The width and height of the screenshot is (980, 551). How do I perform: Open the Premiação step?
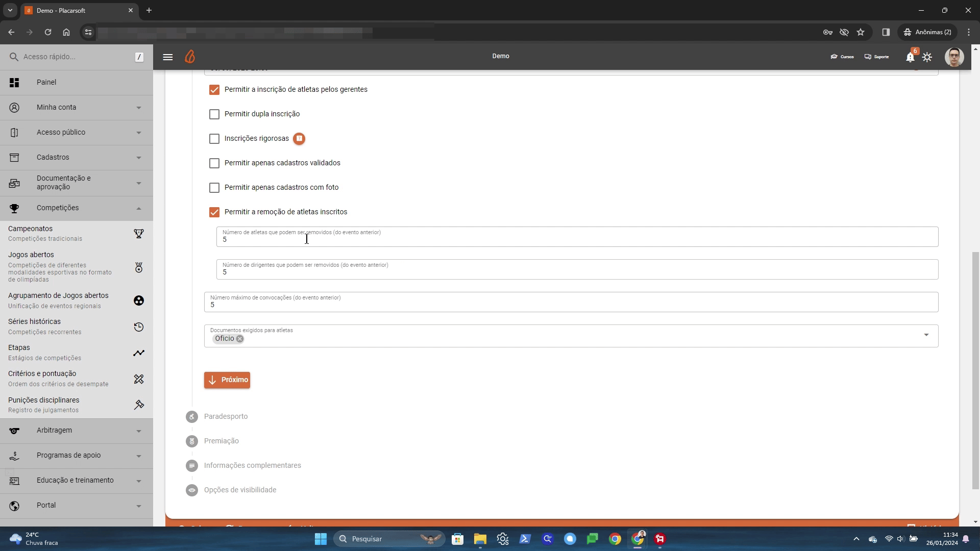[x=222, y=441]
